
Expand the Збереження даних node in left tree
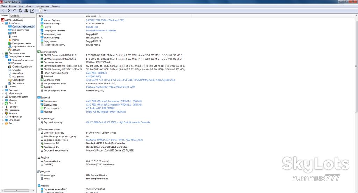(3, 97)
